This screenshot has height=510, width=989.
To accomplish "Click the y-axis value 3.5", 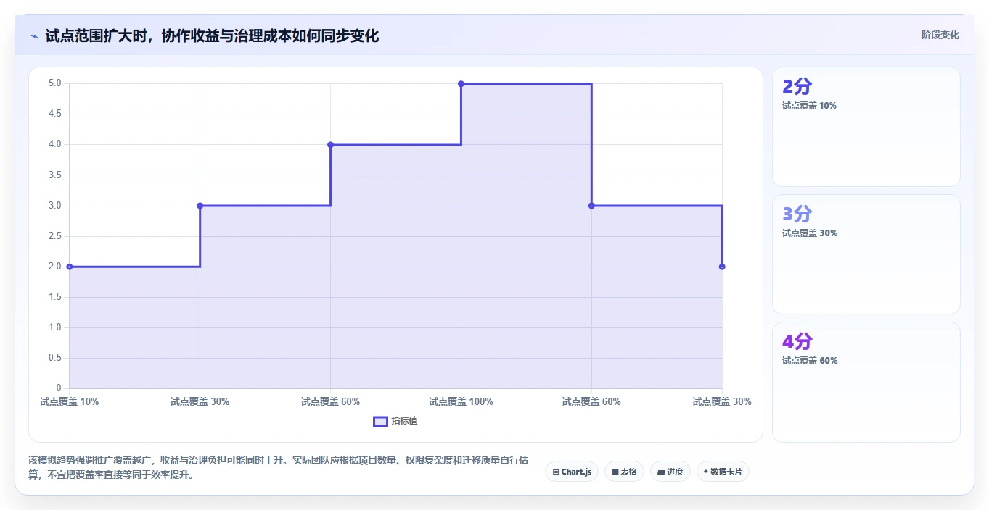I will point(55,175).
